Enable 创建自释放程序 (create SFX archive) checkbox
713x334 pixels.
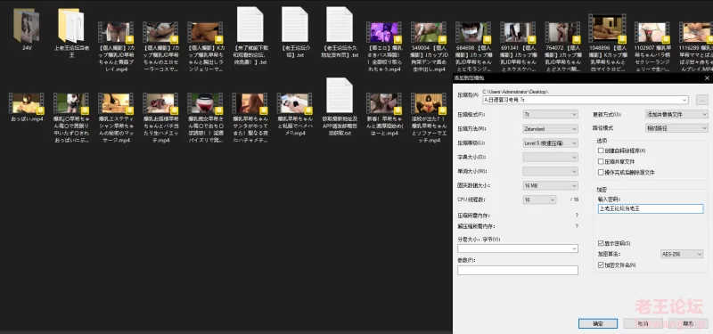tap(601, 151)
